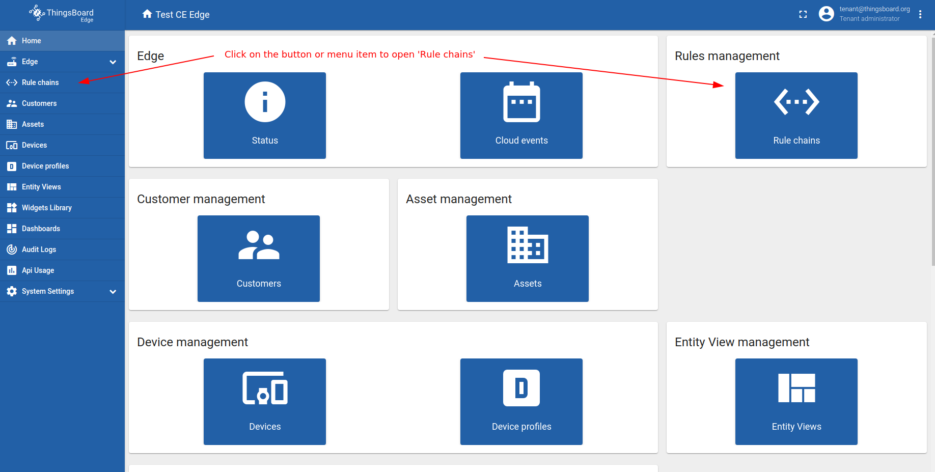
Task: Click the Rules management heading
Action: coord(727,56)
